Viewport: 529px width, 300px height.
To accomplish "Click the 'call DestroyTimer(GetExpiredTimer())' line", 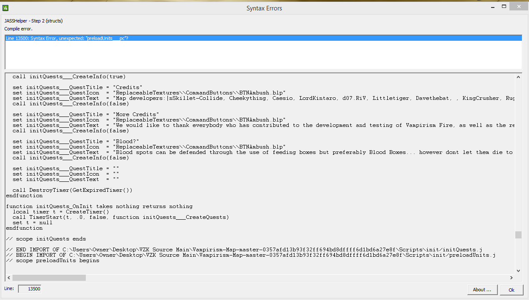I will coord(72,190).
